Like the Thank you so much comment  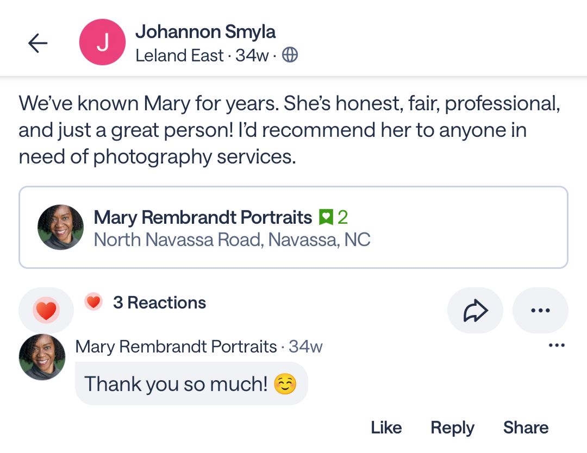click(386, 427)
